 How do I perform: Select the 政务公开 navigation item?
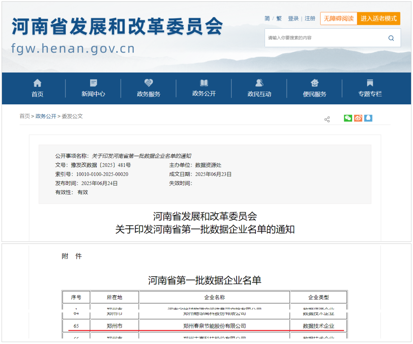204,88
